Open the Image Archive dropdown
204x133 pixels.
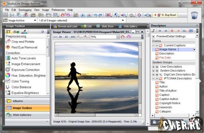pos(35,20)
